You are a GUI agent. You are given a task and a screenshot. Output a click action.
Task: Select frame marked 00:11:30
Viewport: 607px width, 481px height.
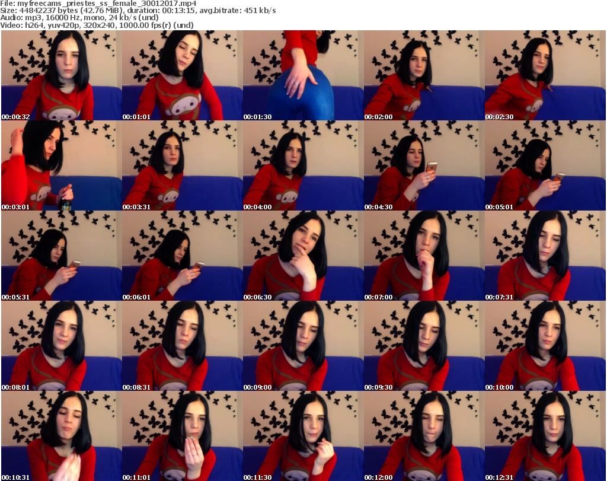[x=303, y=436]
